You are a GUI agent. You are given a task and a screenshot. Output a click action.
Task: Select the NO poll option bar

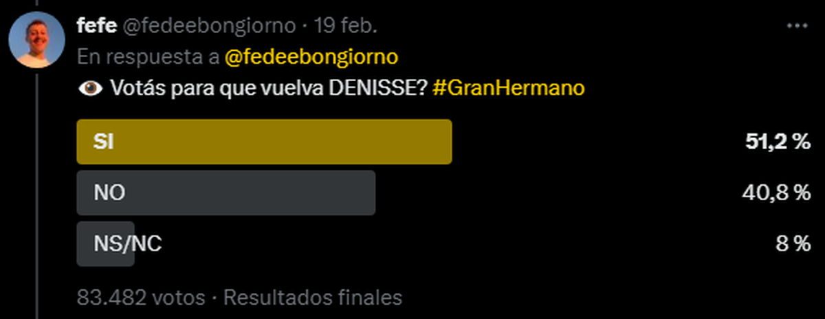coord(225,192)
